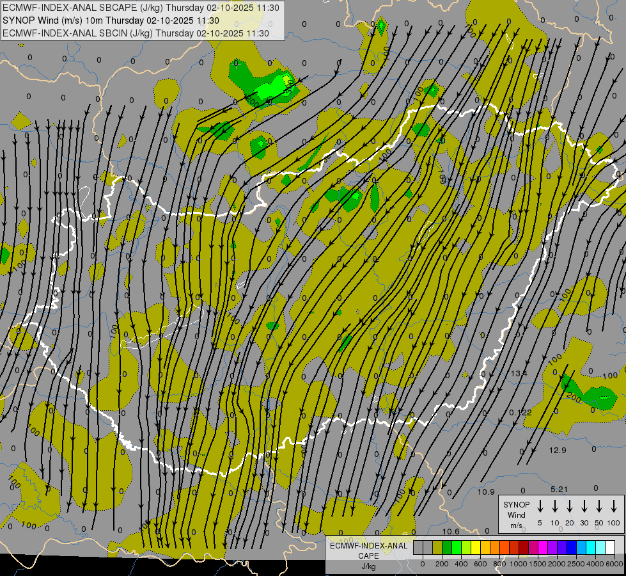This screenshot has width=626, height=576.
Task: Click the SBCAPE title line at top left
Action: [x=141, y=8]
